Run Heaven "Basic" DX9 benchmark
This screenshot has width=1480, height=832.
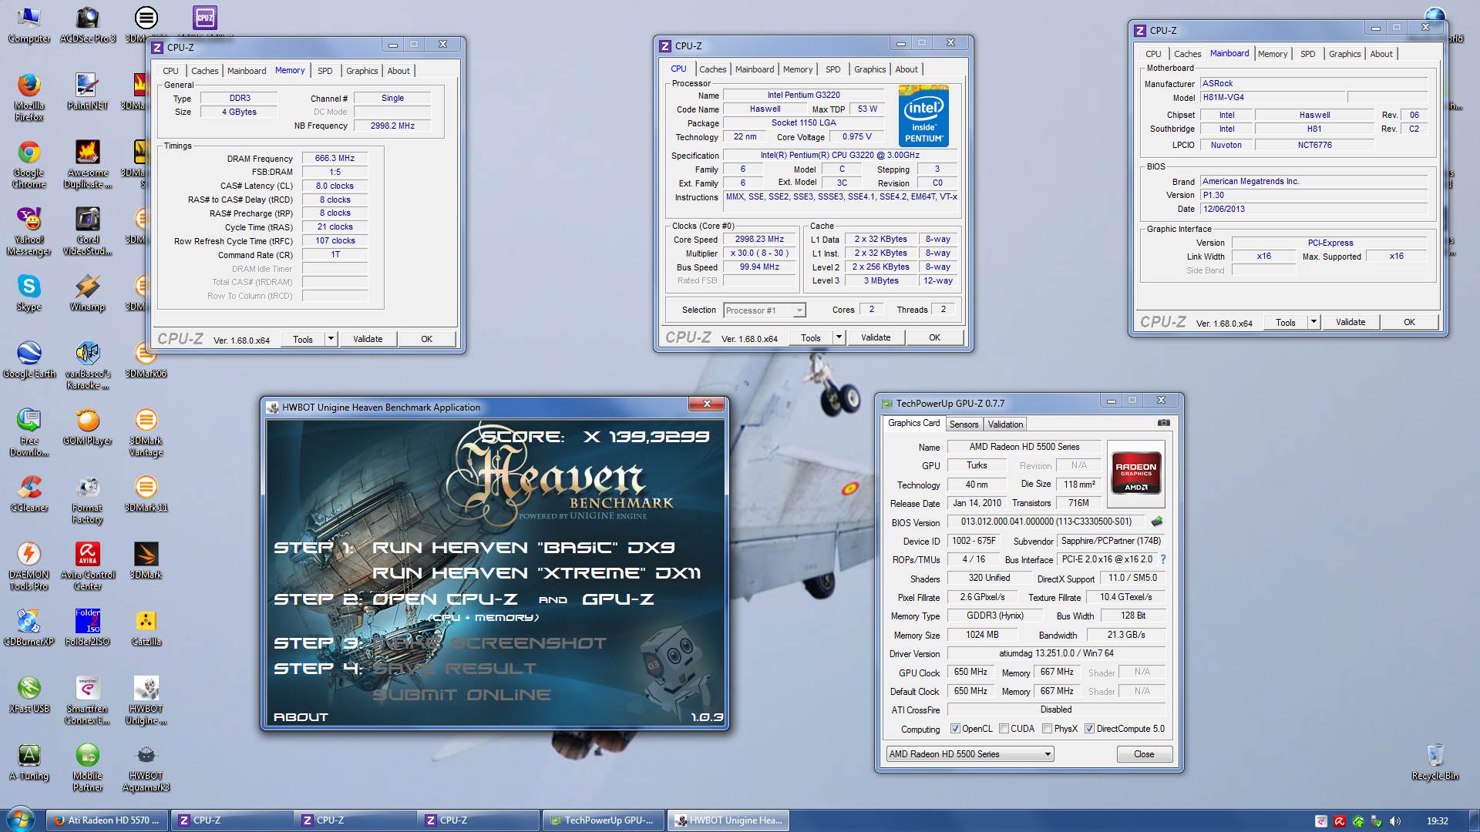point(523,548)
